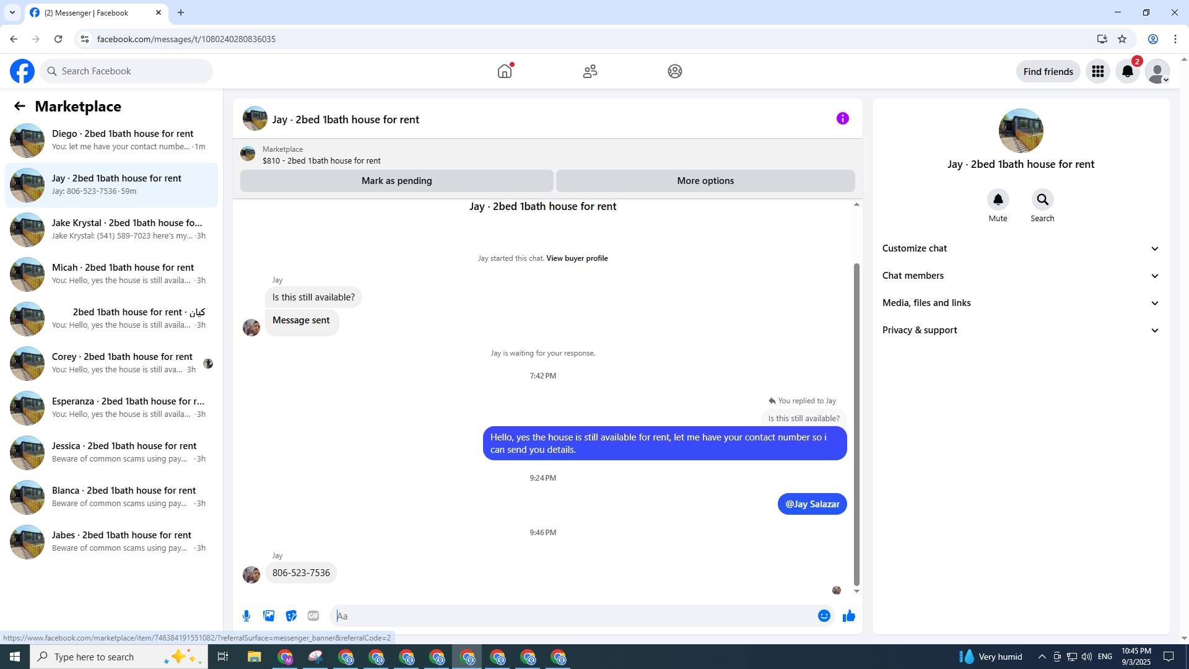Viewport: 1189px width, 669px height.
Task: Show hidden system tray icons
Action: [1042, 657]
